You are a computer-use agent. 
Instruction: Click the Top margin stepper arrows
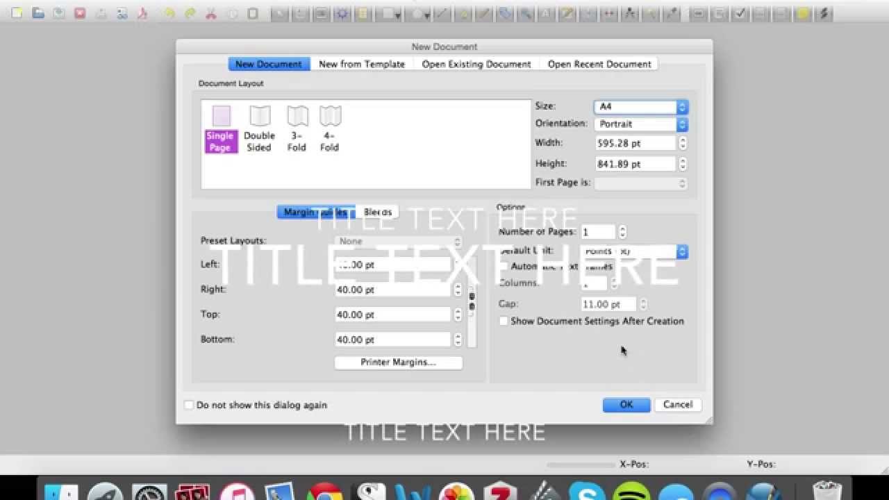pos(458,315)
